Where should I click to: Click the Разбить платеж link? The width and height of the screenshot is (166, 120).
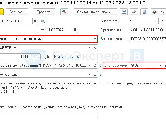click(66, 57)
